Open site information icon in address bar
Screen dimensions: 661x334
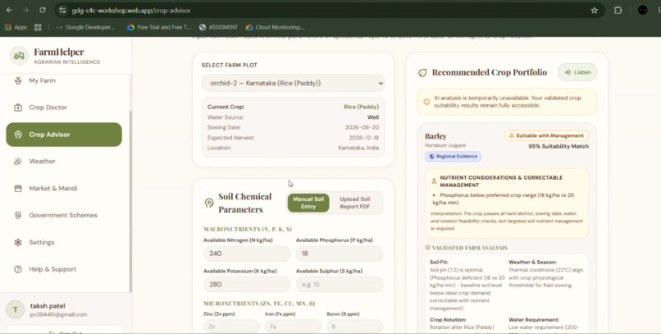(62, 11)
